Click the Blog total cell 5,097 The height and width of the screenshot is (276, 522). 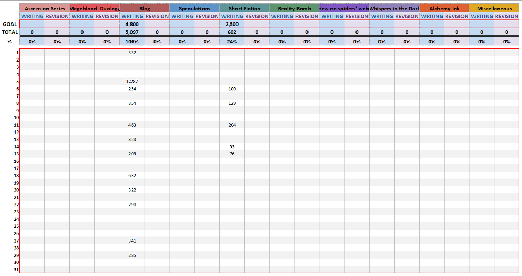(x=132, y=32)
